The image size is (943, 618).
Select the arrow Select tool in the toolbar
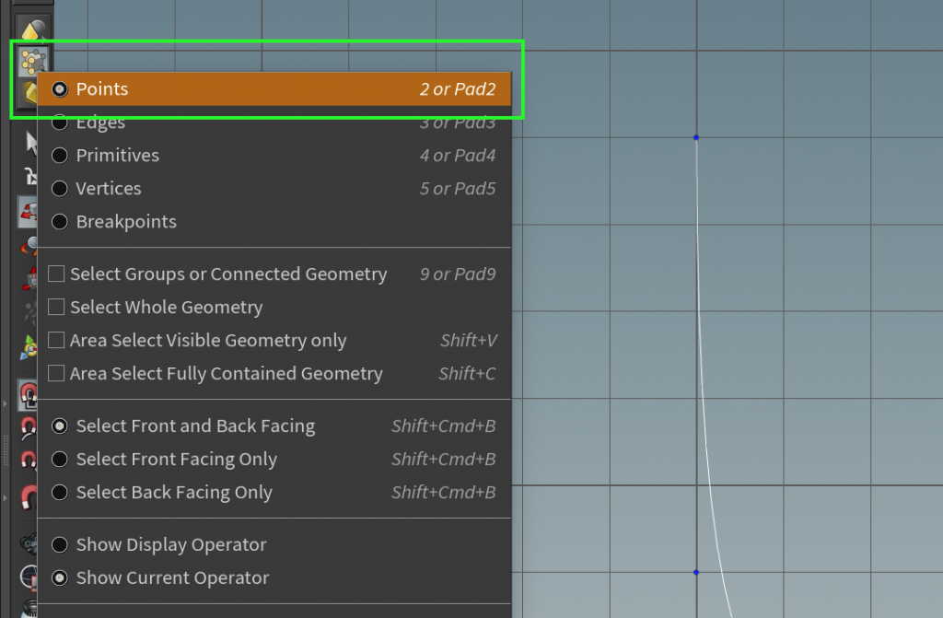(x=32, y=143)
